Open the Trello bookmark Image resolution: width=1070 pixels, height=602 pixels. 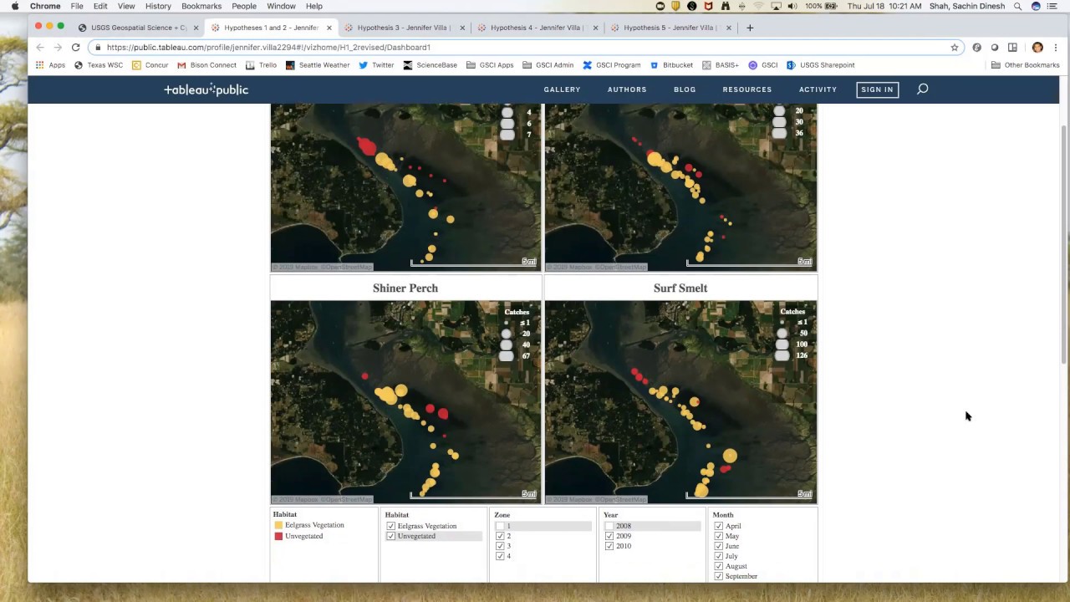pyautogui.click(x=261, y=65)
